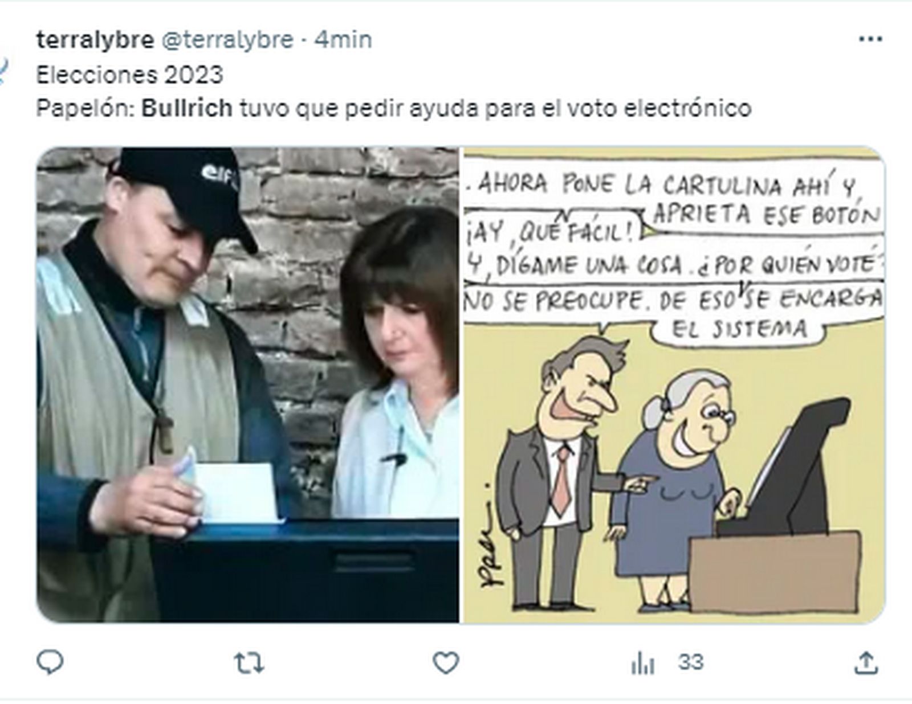Screen dimensions: 912x704
Task: Open the left photo of the ballot box
Action: coord(248,384)
